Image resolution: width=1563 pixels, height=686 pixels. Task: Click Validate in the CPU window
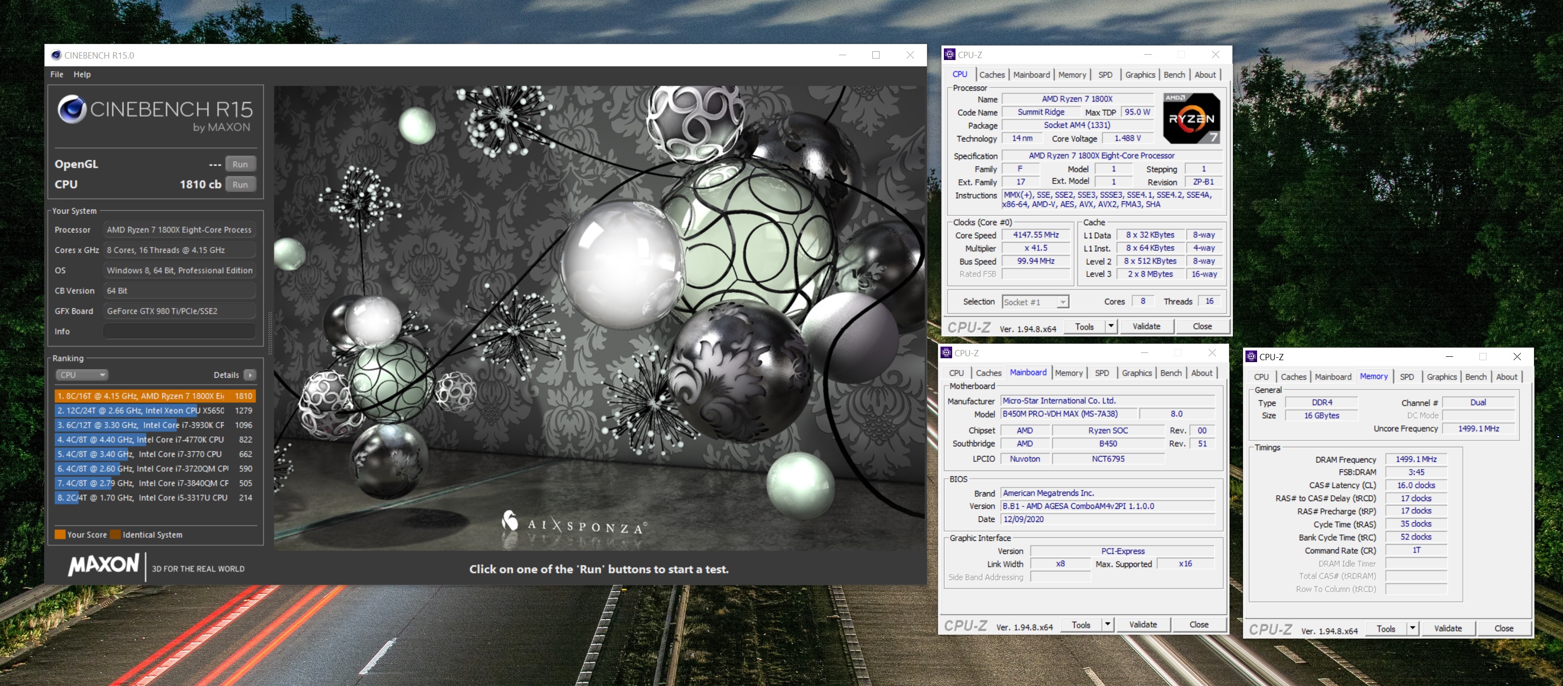[x=1146, y=327]
